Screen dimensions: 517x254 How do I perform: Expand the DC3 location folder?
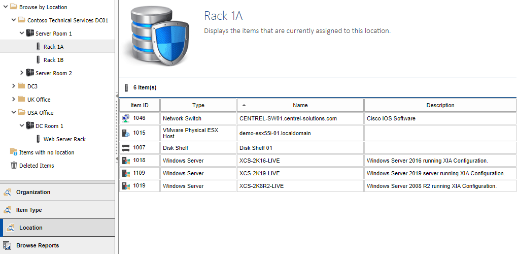14,86
